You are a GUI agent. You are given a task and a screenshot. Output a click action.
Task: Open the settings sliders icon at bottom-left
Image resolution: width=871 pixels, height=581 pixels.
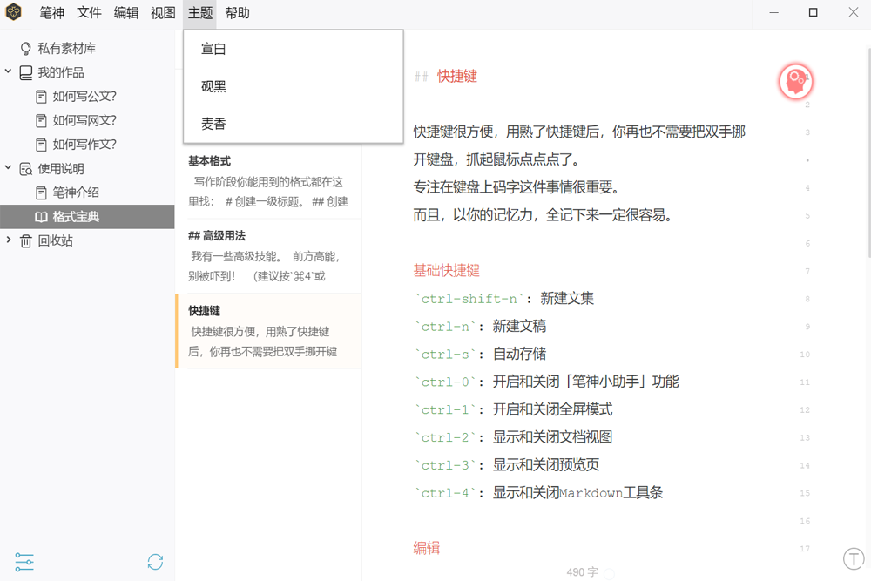pos(24,562)
